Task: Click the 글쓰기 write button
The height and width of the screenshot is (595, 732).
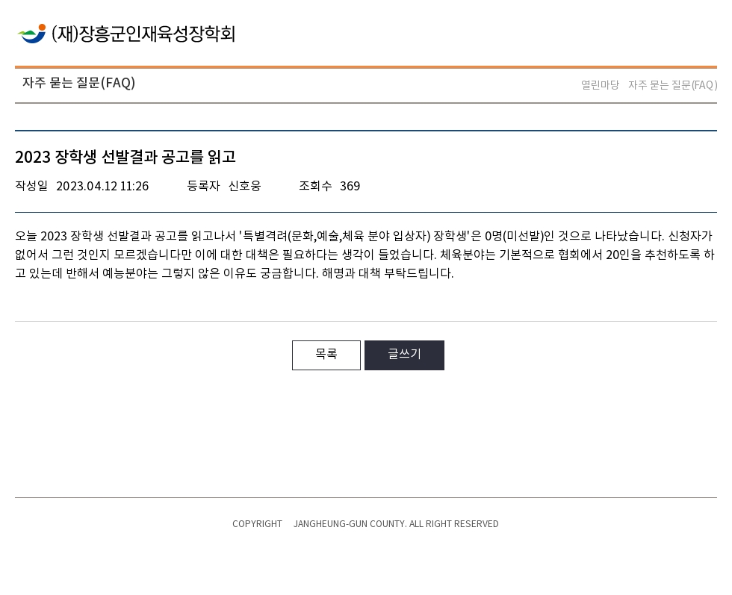Action: [x=404, y=355]
